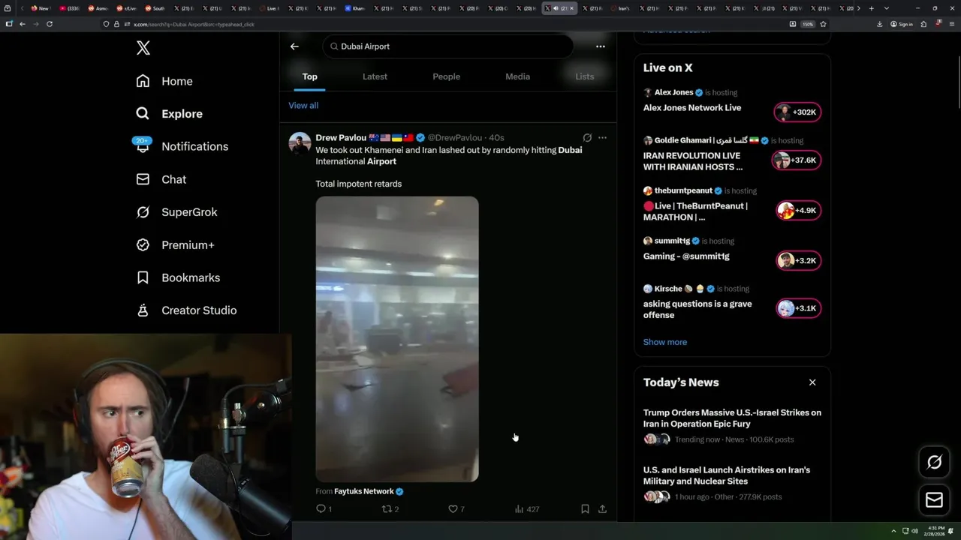Click the Creator Studio icon
The width and height of the screenshot is (961, 540).
click(143, 310)
